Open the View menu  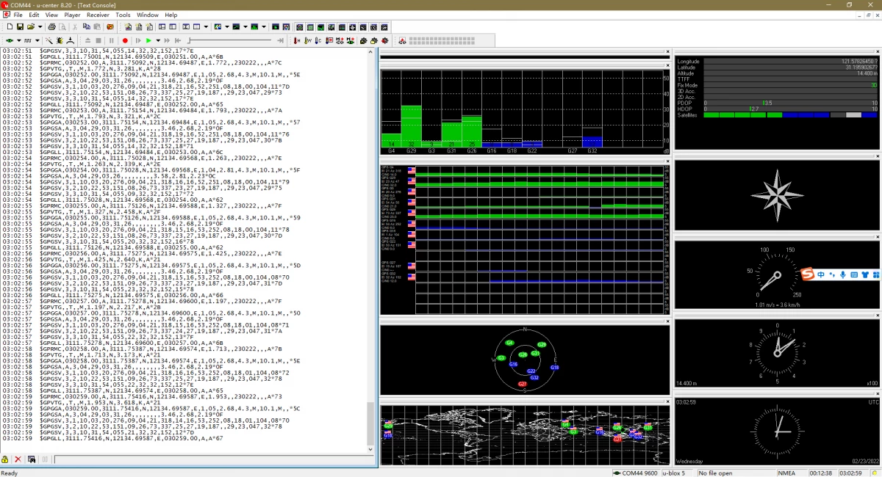[51, 15]
